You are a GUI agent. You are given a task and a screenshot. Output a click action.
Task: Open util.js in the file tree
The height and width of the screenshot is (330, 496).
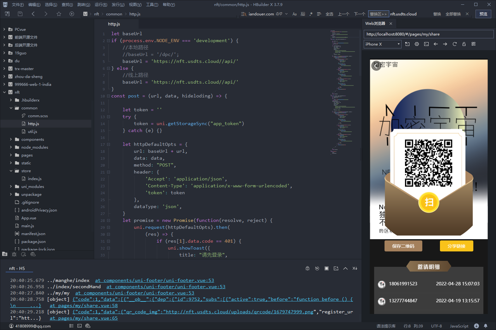(x=32, y=131)
